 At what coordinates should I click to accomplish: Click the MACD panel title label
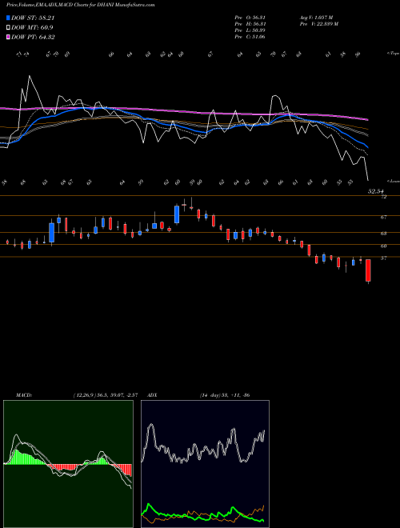tap(24, 395)
